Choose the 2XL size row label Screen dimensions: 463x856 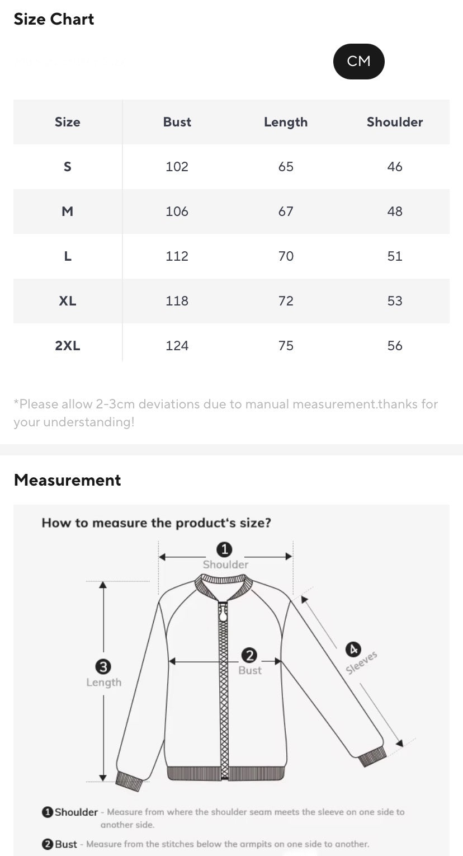(x=67, y=346)
